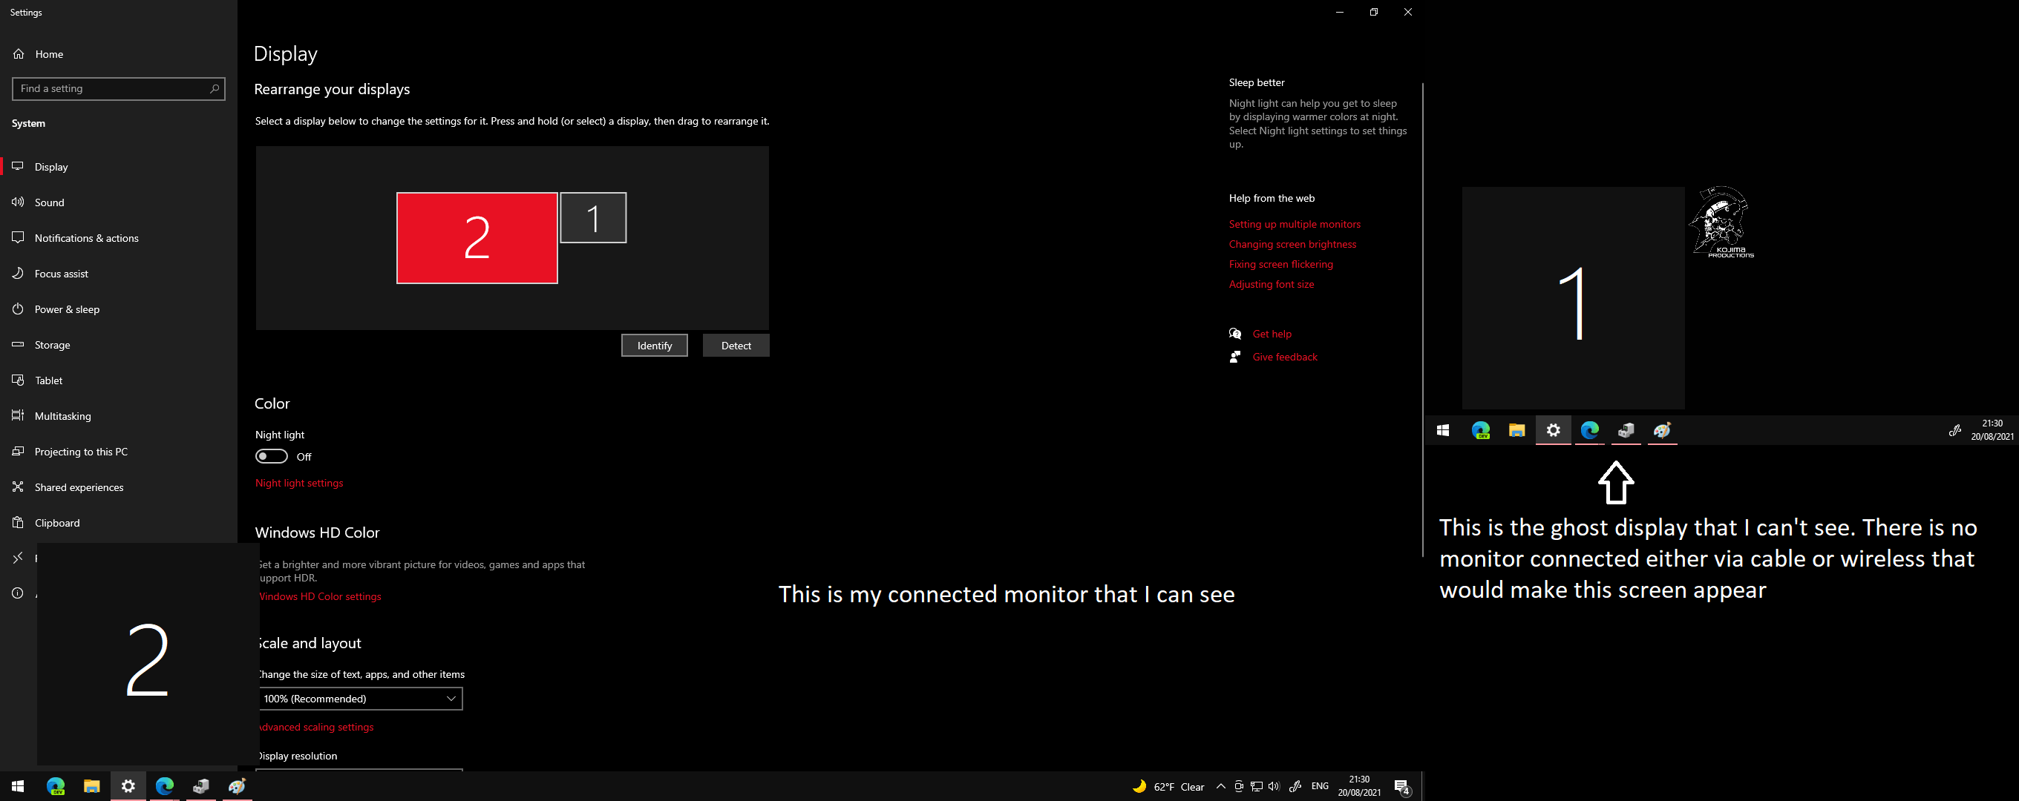Click the search magnifier in Find a setting

point(214,88)
